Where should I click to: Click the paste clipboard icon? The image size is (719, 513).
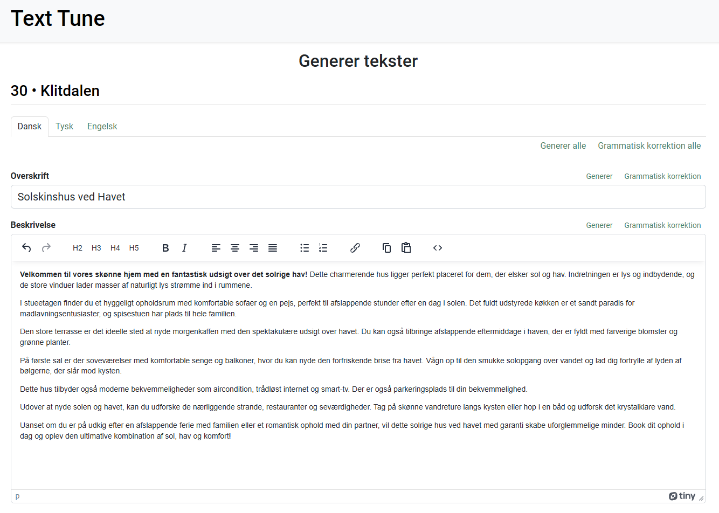[x=406, y=248]
